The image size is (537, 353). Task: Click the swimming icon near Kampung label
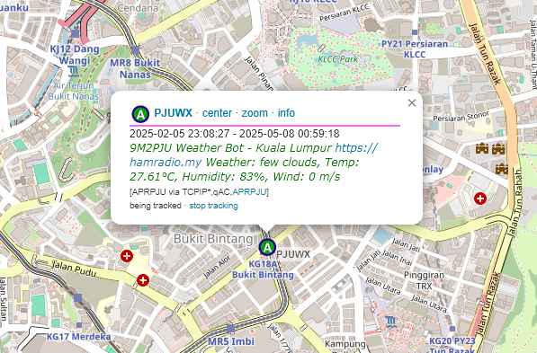pos(390,322)
